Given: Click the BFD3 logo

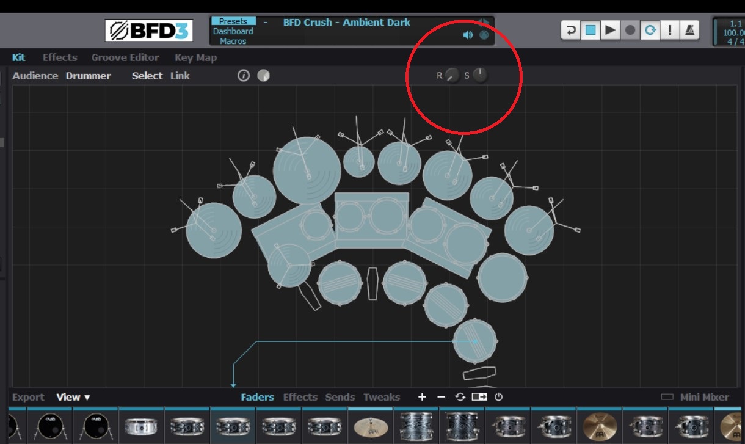Looking at the screenshot, I should [149, 31].
